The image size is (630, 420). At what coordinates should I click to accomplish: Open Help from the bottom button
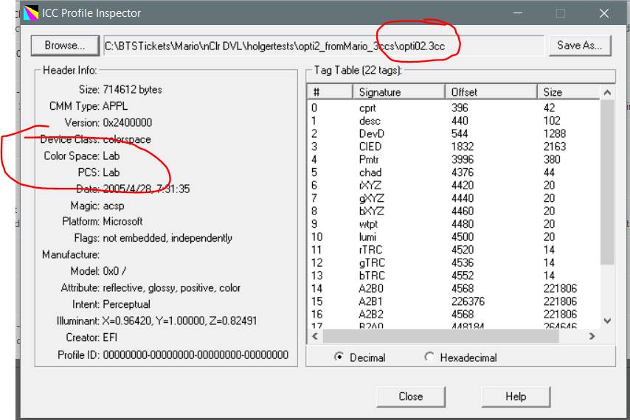pos(516,396)
